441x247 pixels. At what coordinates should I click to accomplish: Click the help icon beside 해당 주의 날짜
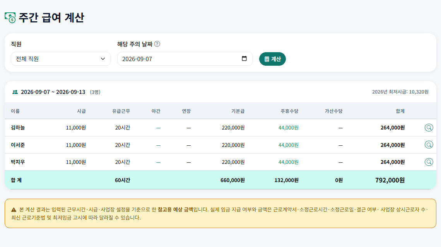pos(157,44)
